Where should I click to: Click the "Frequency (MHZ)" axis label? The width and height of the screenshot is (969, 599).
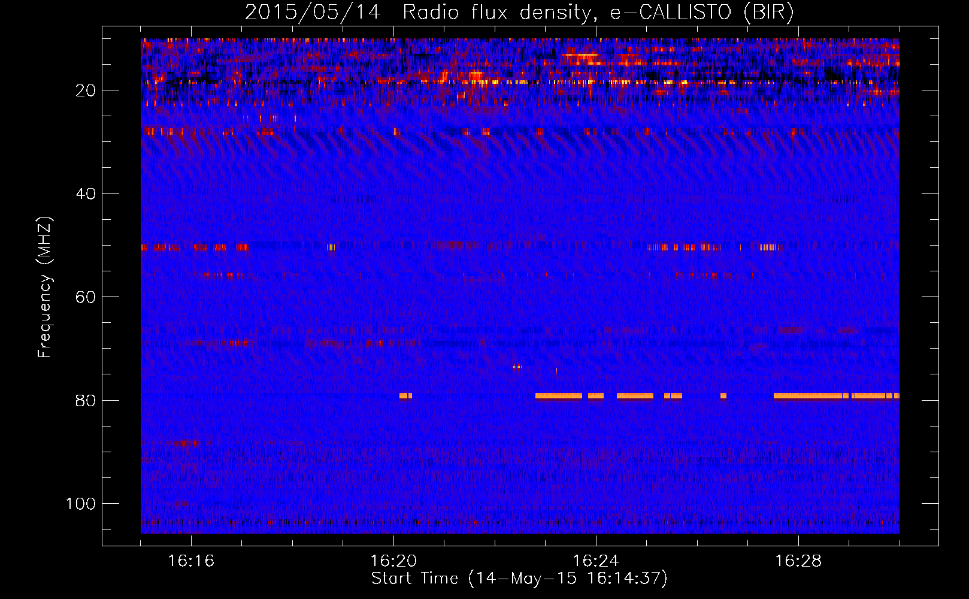point(46,288)
